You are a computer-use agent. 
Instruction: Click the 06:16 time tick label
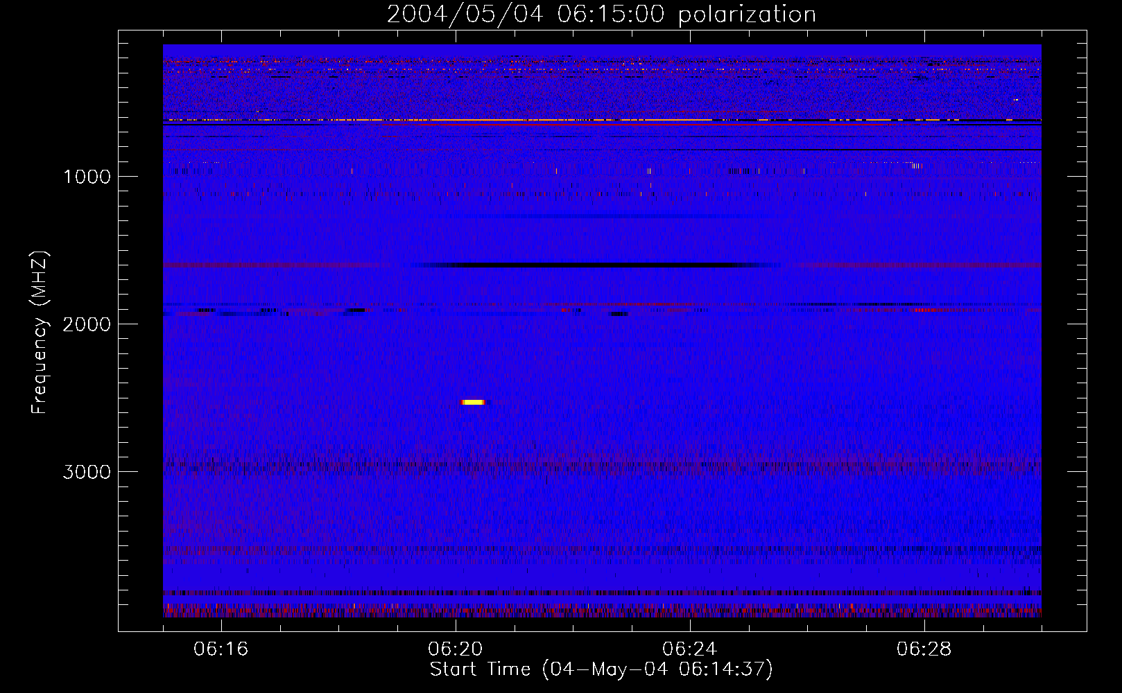(221, 649)
